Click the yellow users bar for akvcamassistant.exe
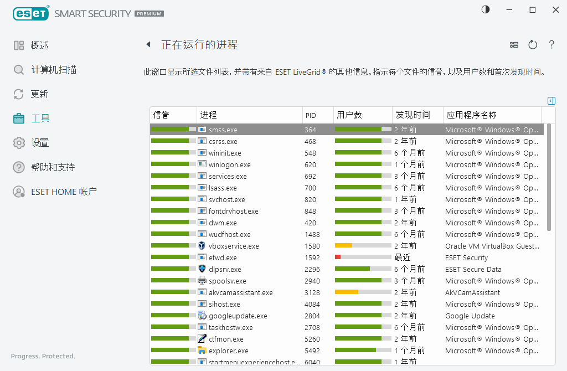This screenshot has width=567, height=371. 346,292
